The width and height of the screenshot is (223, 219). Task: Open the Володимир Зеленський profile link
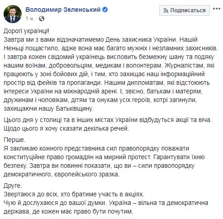(63, 10)
